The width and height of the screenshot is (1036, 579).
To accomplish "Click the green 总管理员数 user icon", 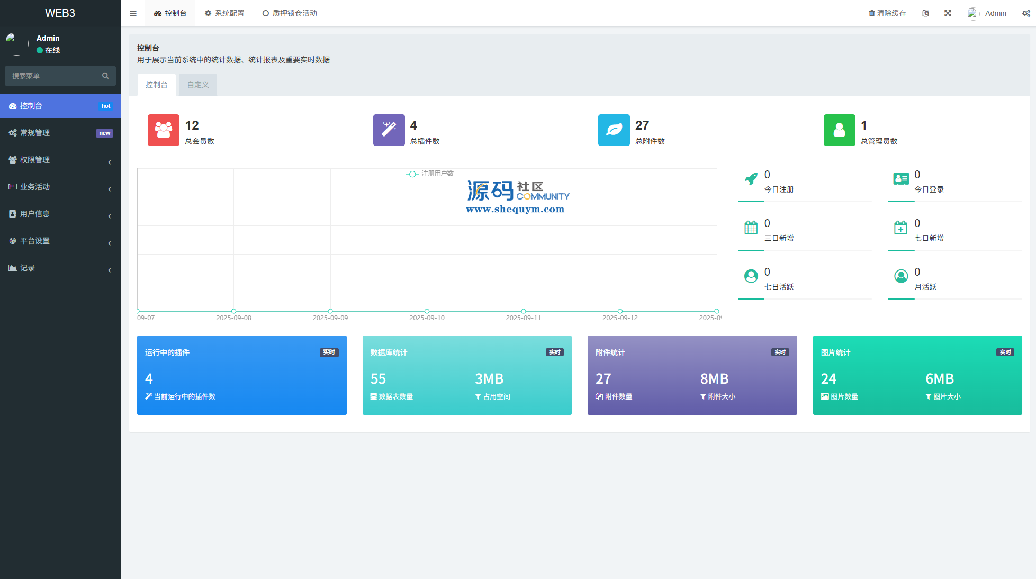I will coord(839,130).
